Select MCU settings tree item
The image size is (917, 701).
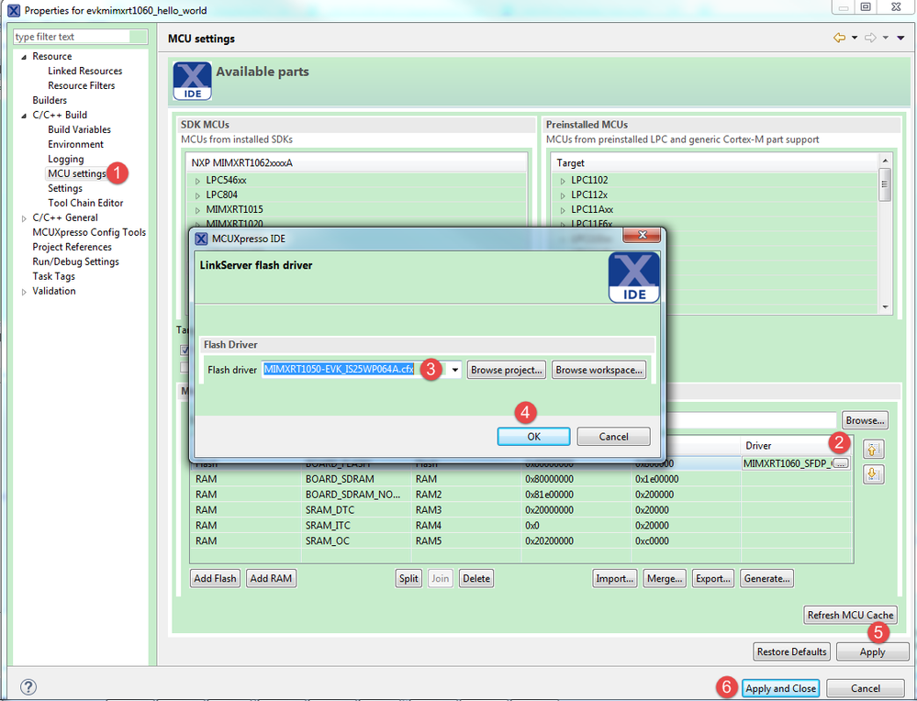click(x=76, y=173)
